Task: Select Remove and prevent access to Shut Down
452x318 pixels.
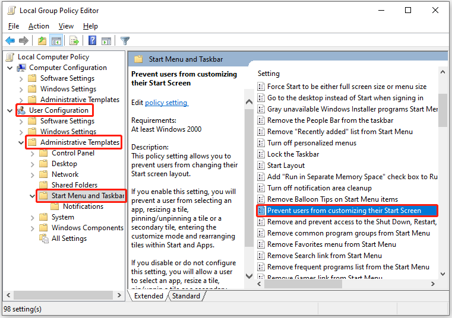Action: coord(352,222)
